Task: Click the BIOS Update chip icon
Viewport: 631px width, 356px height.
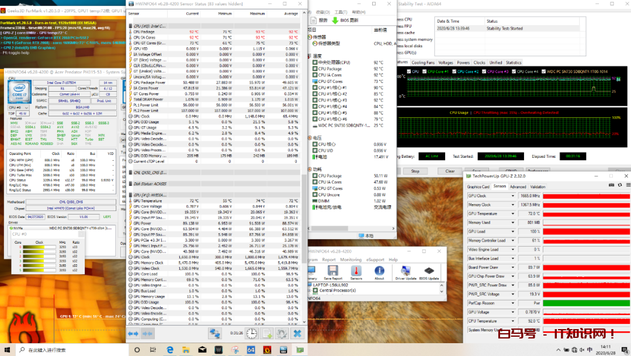Action: 429,271
